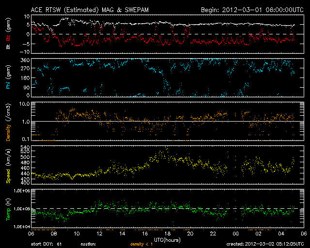The height and width of the screenshot is (248, 310).
Task: Click the green 'Temp' axis label
Action: tap(8, 215)
